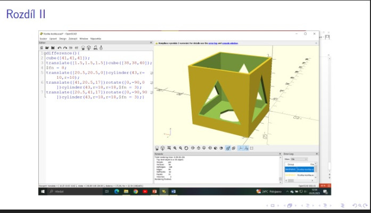
Task: Click the cube([41,41,41]) code line
Action: (68, 58)
